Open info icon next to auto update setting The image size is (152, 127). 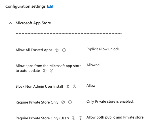tap(52, 71)
